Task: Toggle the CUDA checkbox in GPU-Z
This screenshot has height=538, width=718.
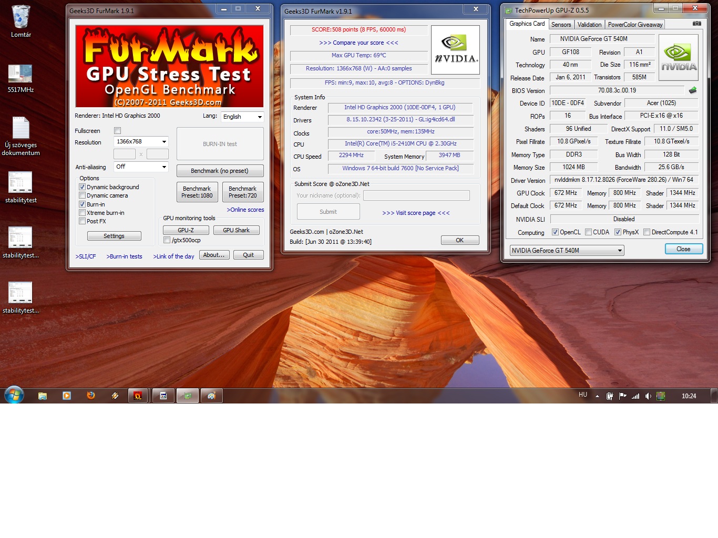Action: [588, 232]
